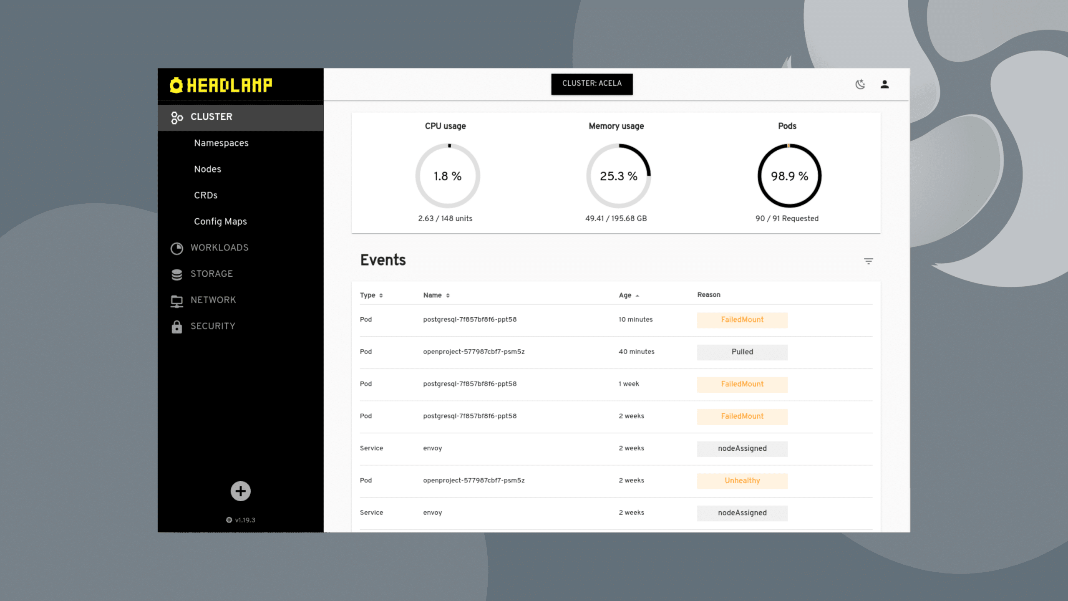Click the Events heading
Viewport: 1068px width, 601px height.
pyautogui.click(x=383, y=260)
